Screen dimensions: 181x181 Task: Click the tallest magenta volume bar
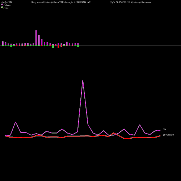(36, 38)
